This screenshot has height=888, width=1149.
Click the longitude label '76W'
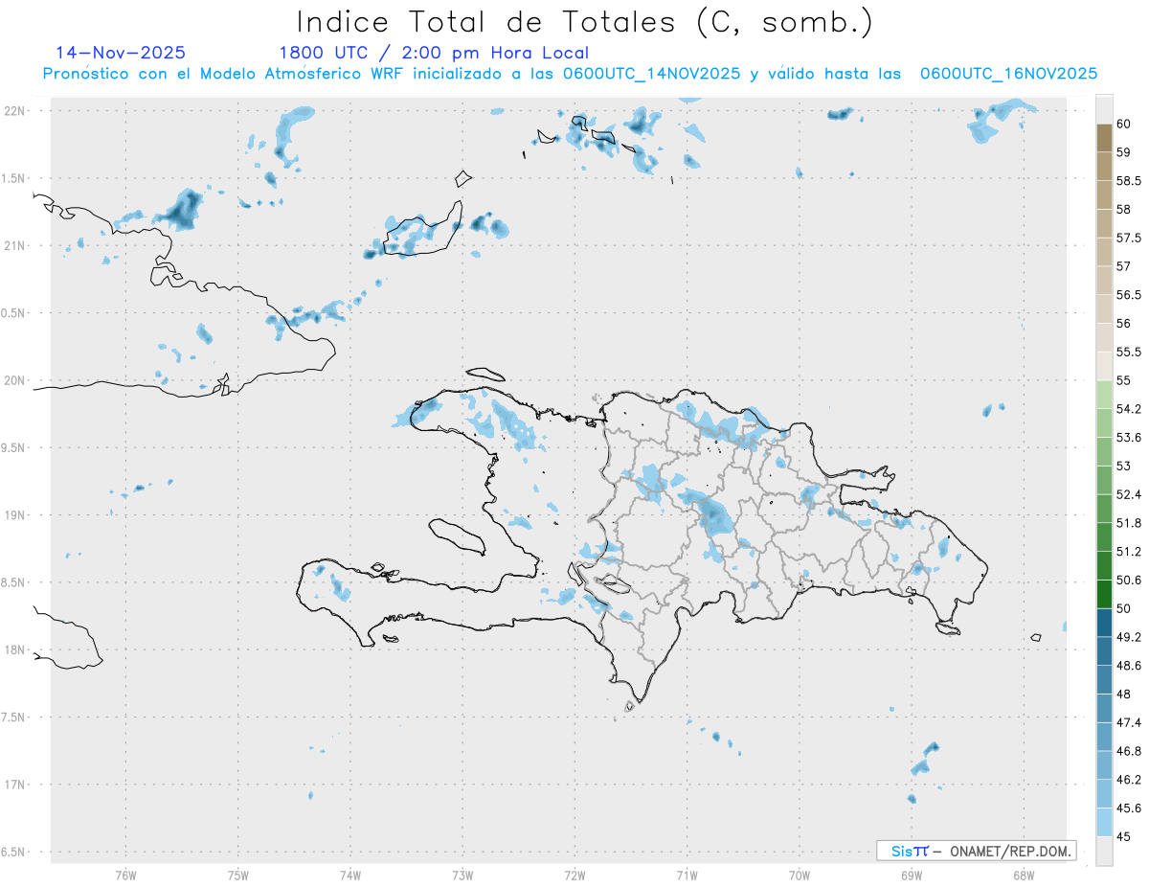point(125,876)
